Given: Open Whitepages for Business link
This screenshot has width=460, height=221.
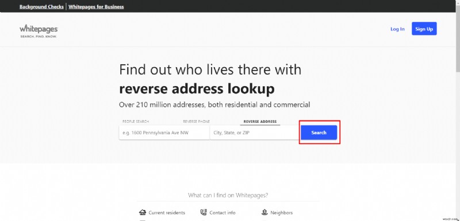Looking at the screenshot, I should tap(96, 6).
